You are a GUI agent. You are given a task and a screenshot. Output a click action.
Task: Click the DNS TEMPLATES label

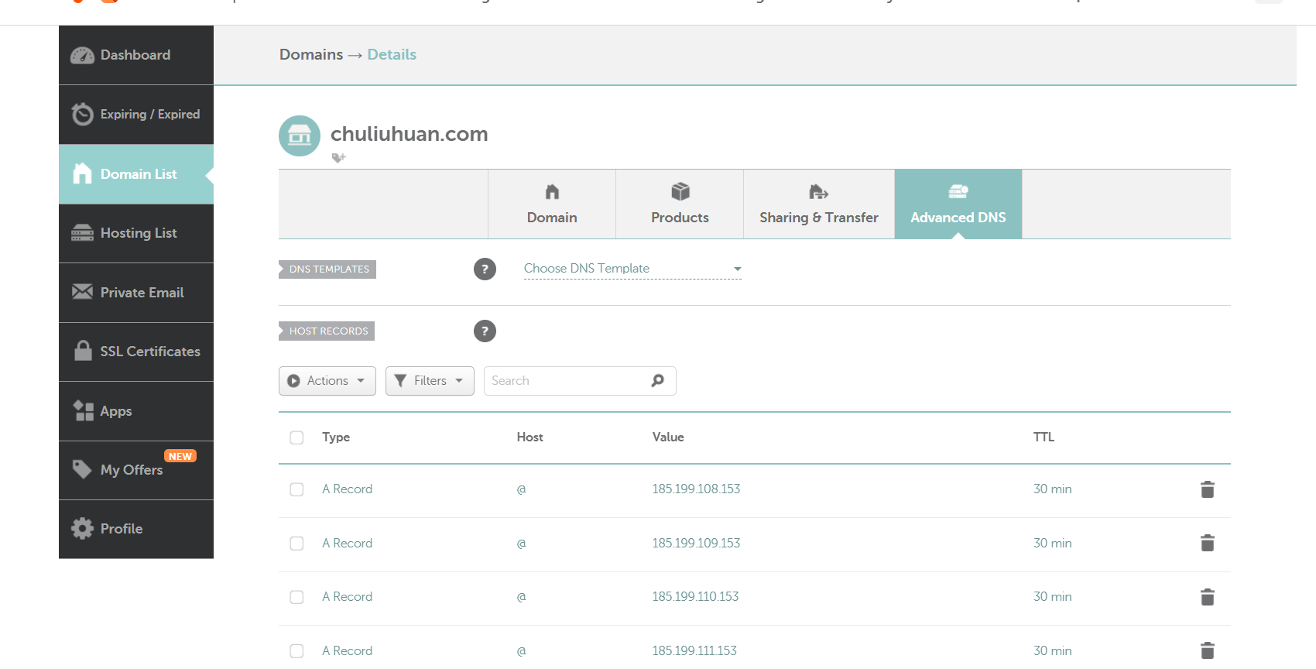click(327, 269)
